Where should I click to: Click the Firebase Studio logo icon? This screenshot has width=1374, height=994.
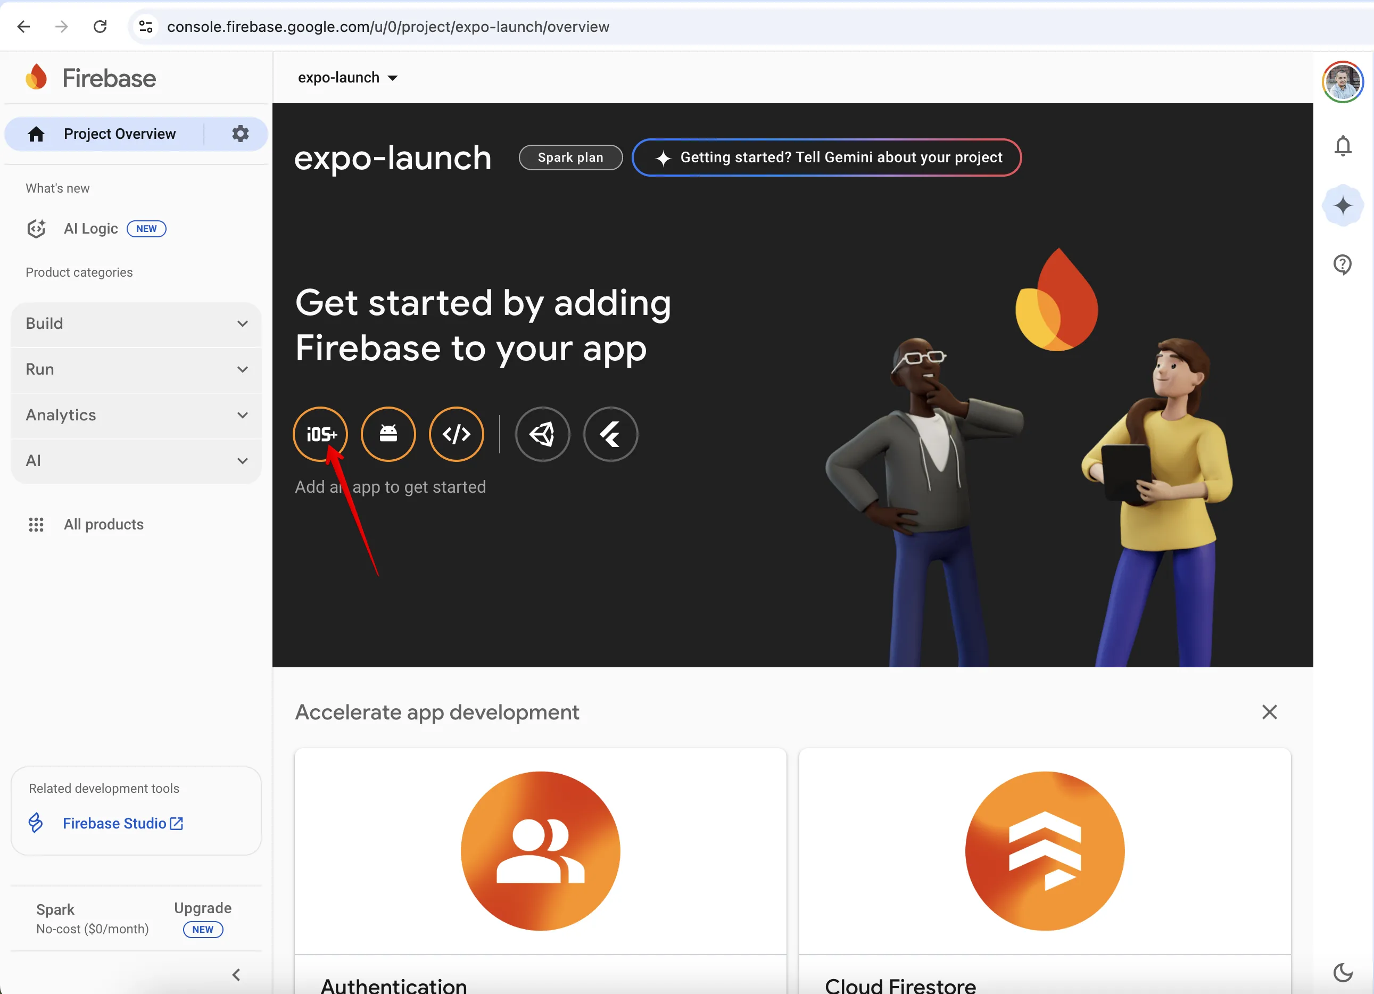tap(36, 823)
